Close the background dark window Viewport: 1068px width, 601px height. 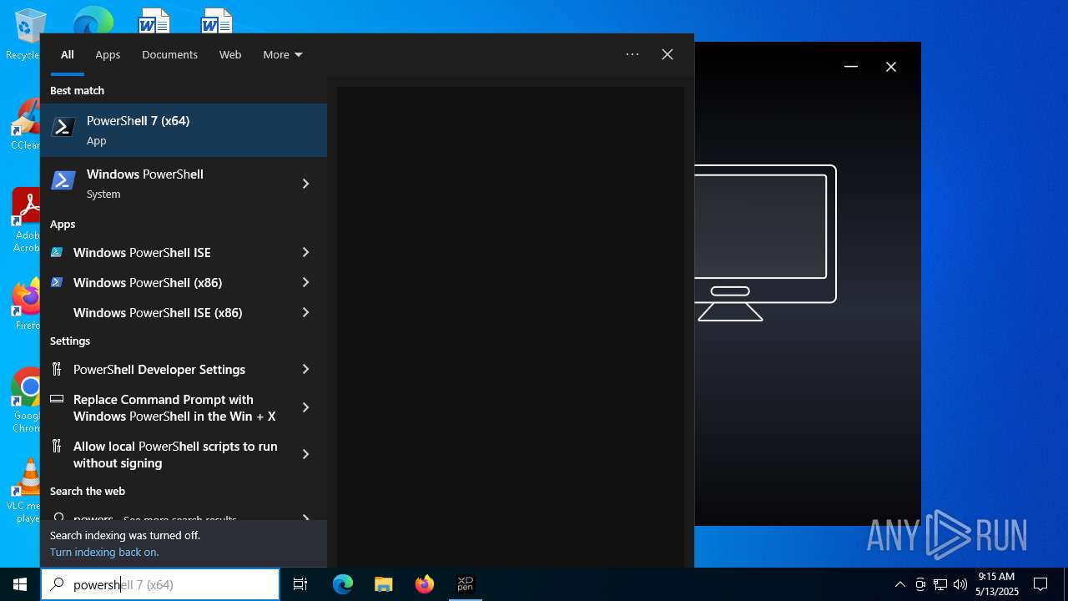point(891,67)
